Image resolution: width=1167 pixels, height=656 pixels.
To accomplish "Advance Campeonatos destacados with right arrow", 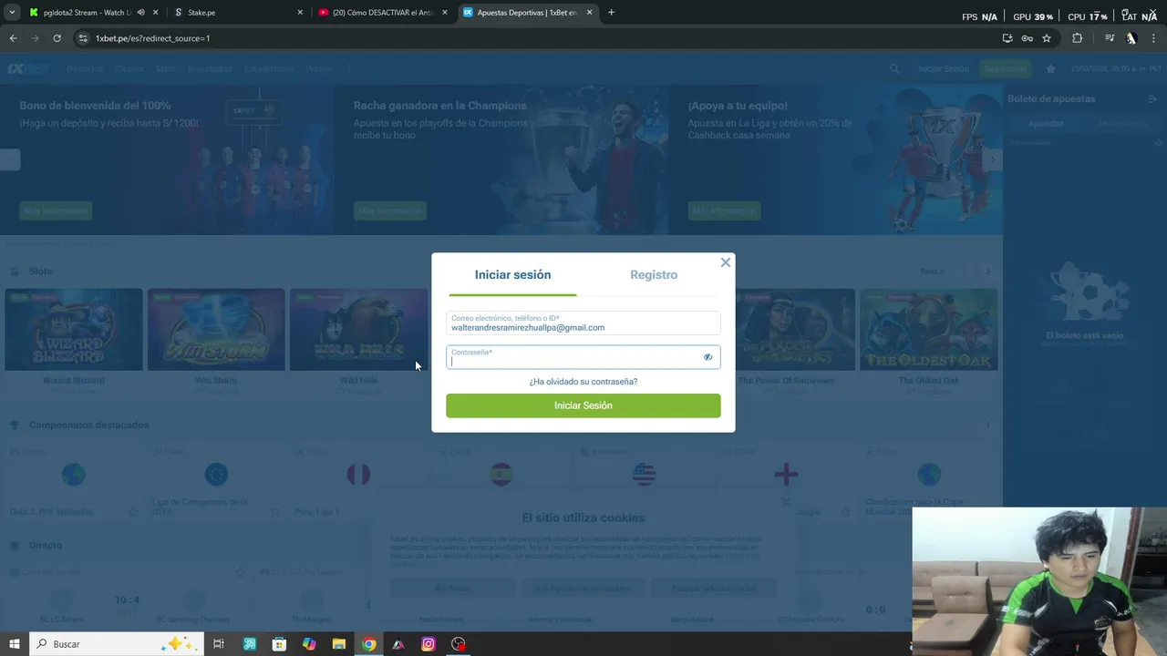I will [x=987, y=425].
